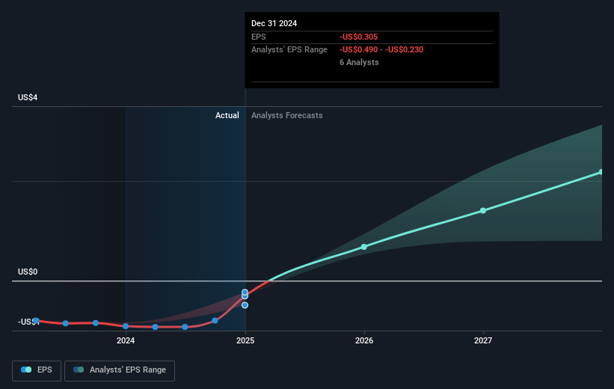The width and height of the screenshot is (614, 389).
Task: Click the US$4 y-axis label
Action: pyautogui.click(x=28, y=97)
